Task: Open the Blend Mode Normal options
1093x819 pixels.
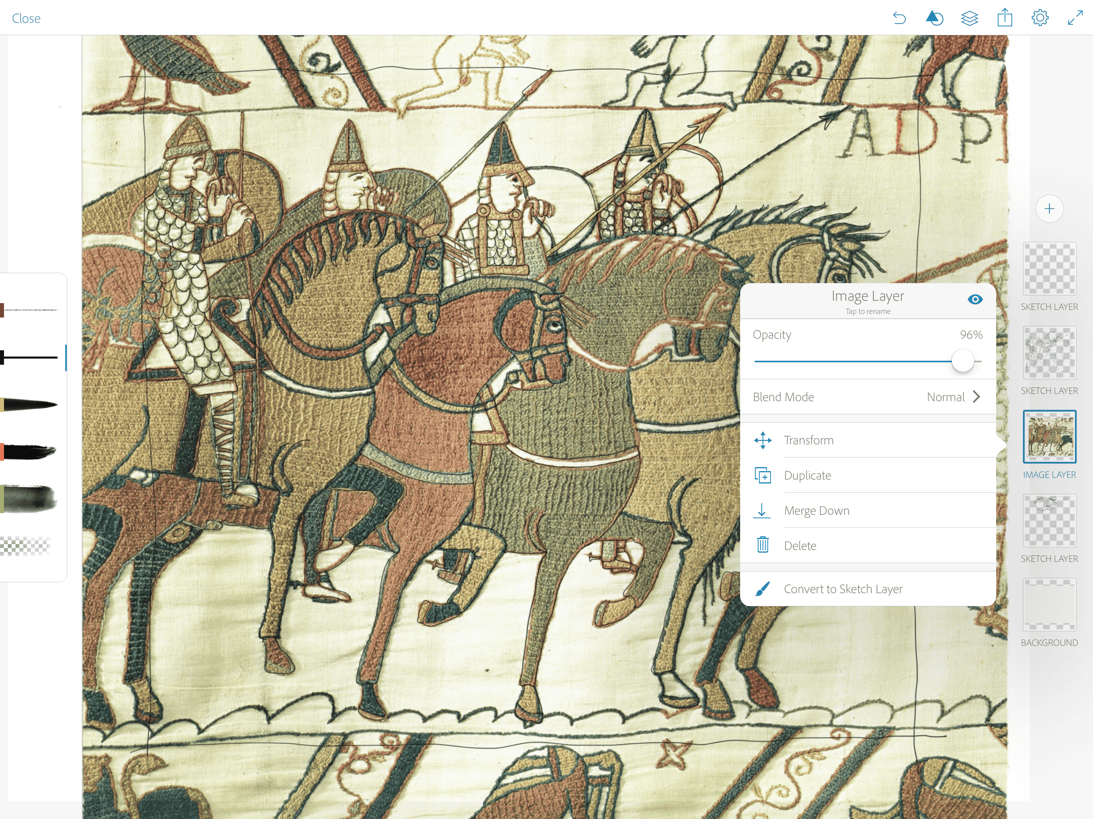Action: pos(868,397)
